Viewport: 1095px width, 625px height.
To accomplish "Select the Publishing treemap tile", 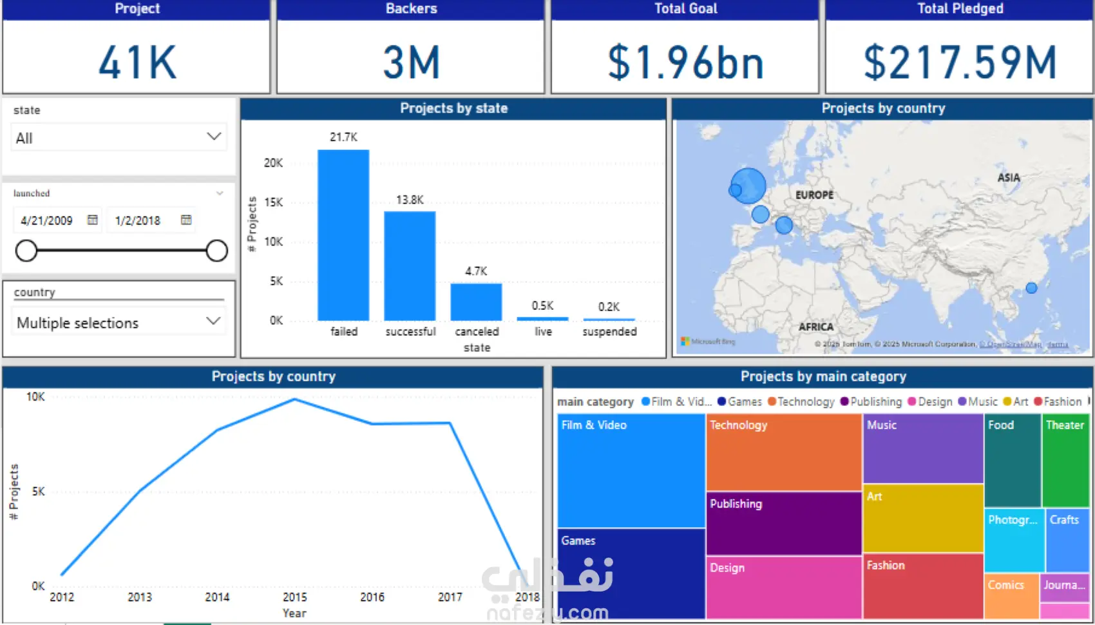I will [x=784, y=524].
